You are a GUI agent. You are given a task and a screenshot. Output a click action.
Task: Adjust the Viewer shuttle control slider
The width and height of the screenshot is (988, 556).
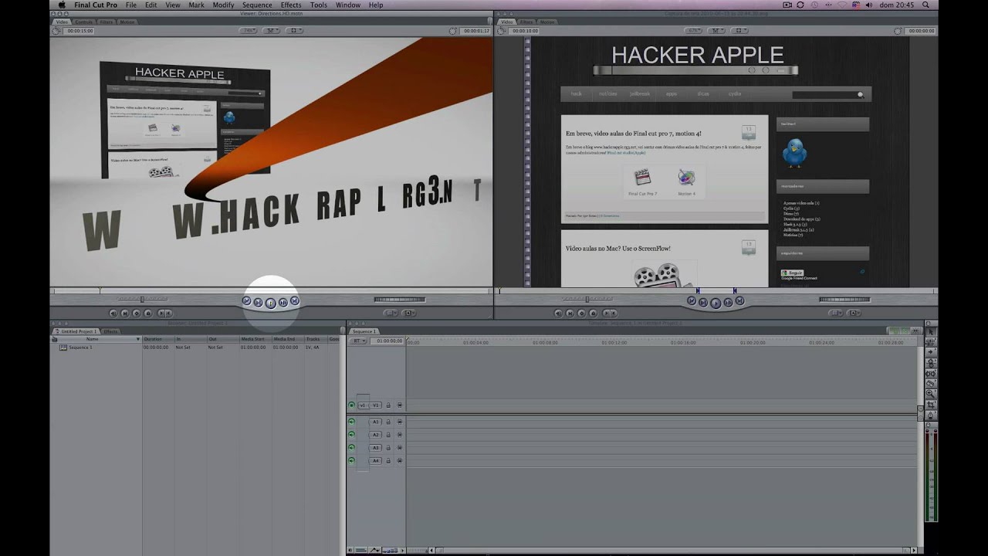(142, 299)
